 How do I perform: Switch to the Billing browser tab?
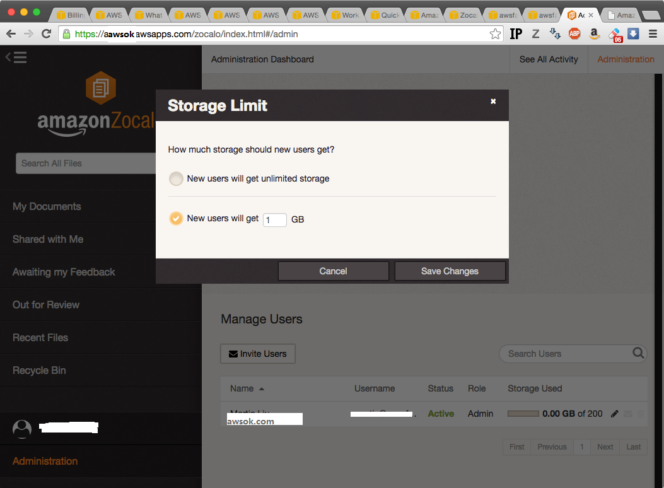70,15
